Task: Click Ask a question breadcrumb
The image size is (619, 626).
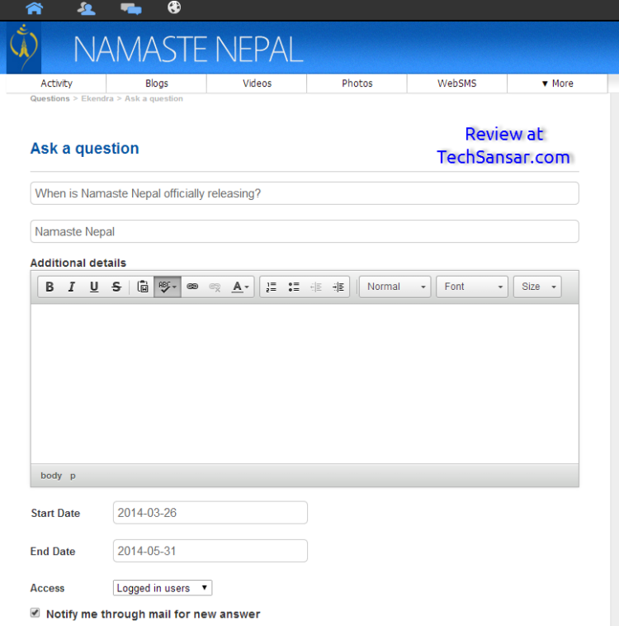Action: click(x=154, y=98)
